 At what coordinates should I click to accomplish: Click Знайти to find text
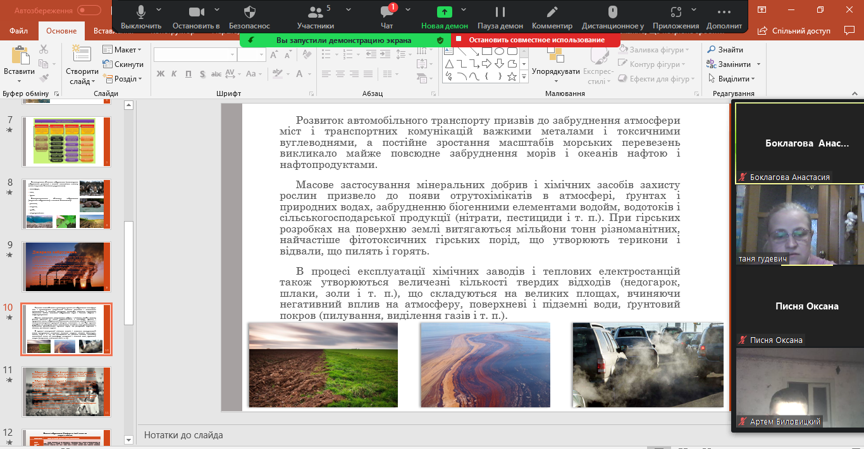click(x=725, y=50)
